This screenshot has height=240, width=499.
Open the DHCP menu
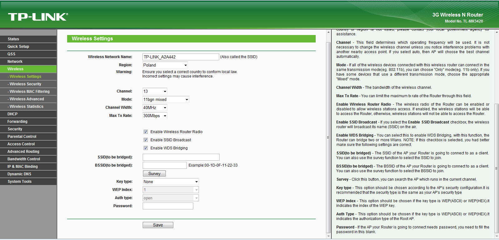tap(28, 114)
